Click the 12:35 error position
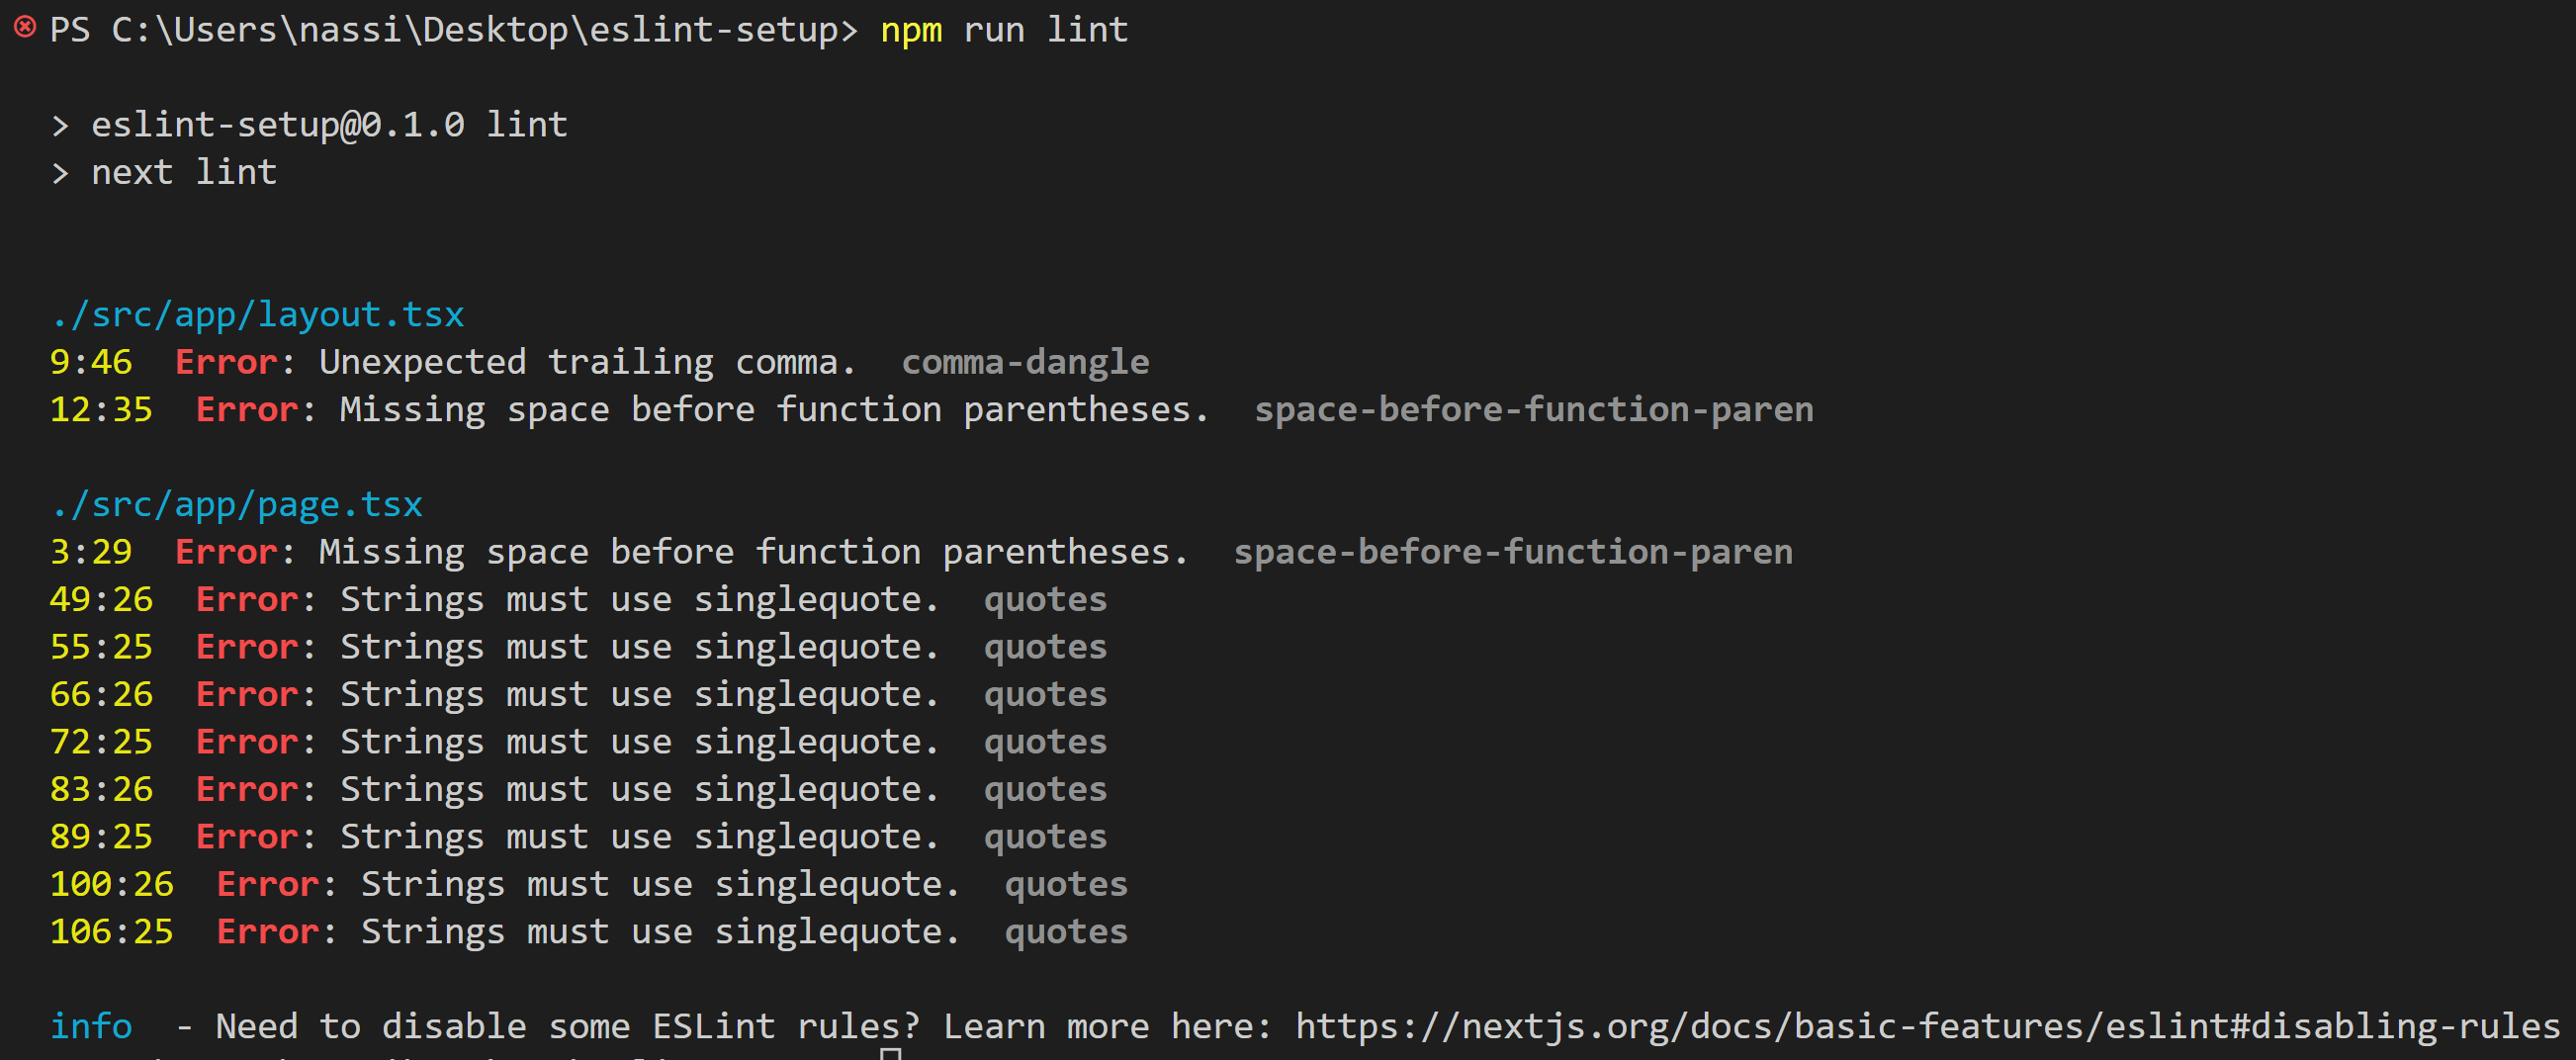 click(101, 410)
